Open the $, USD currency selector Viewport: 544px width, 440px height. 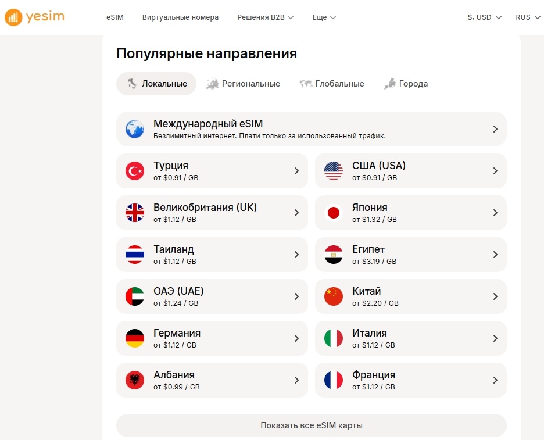[x=485, y=17]
